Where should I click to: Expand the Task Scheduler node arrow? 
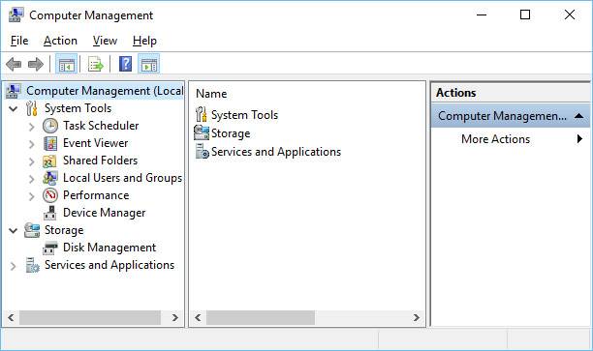point(32,127)
